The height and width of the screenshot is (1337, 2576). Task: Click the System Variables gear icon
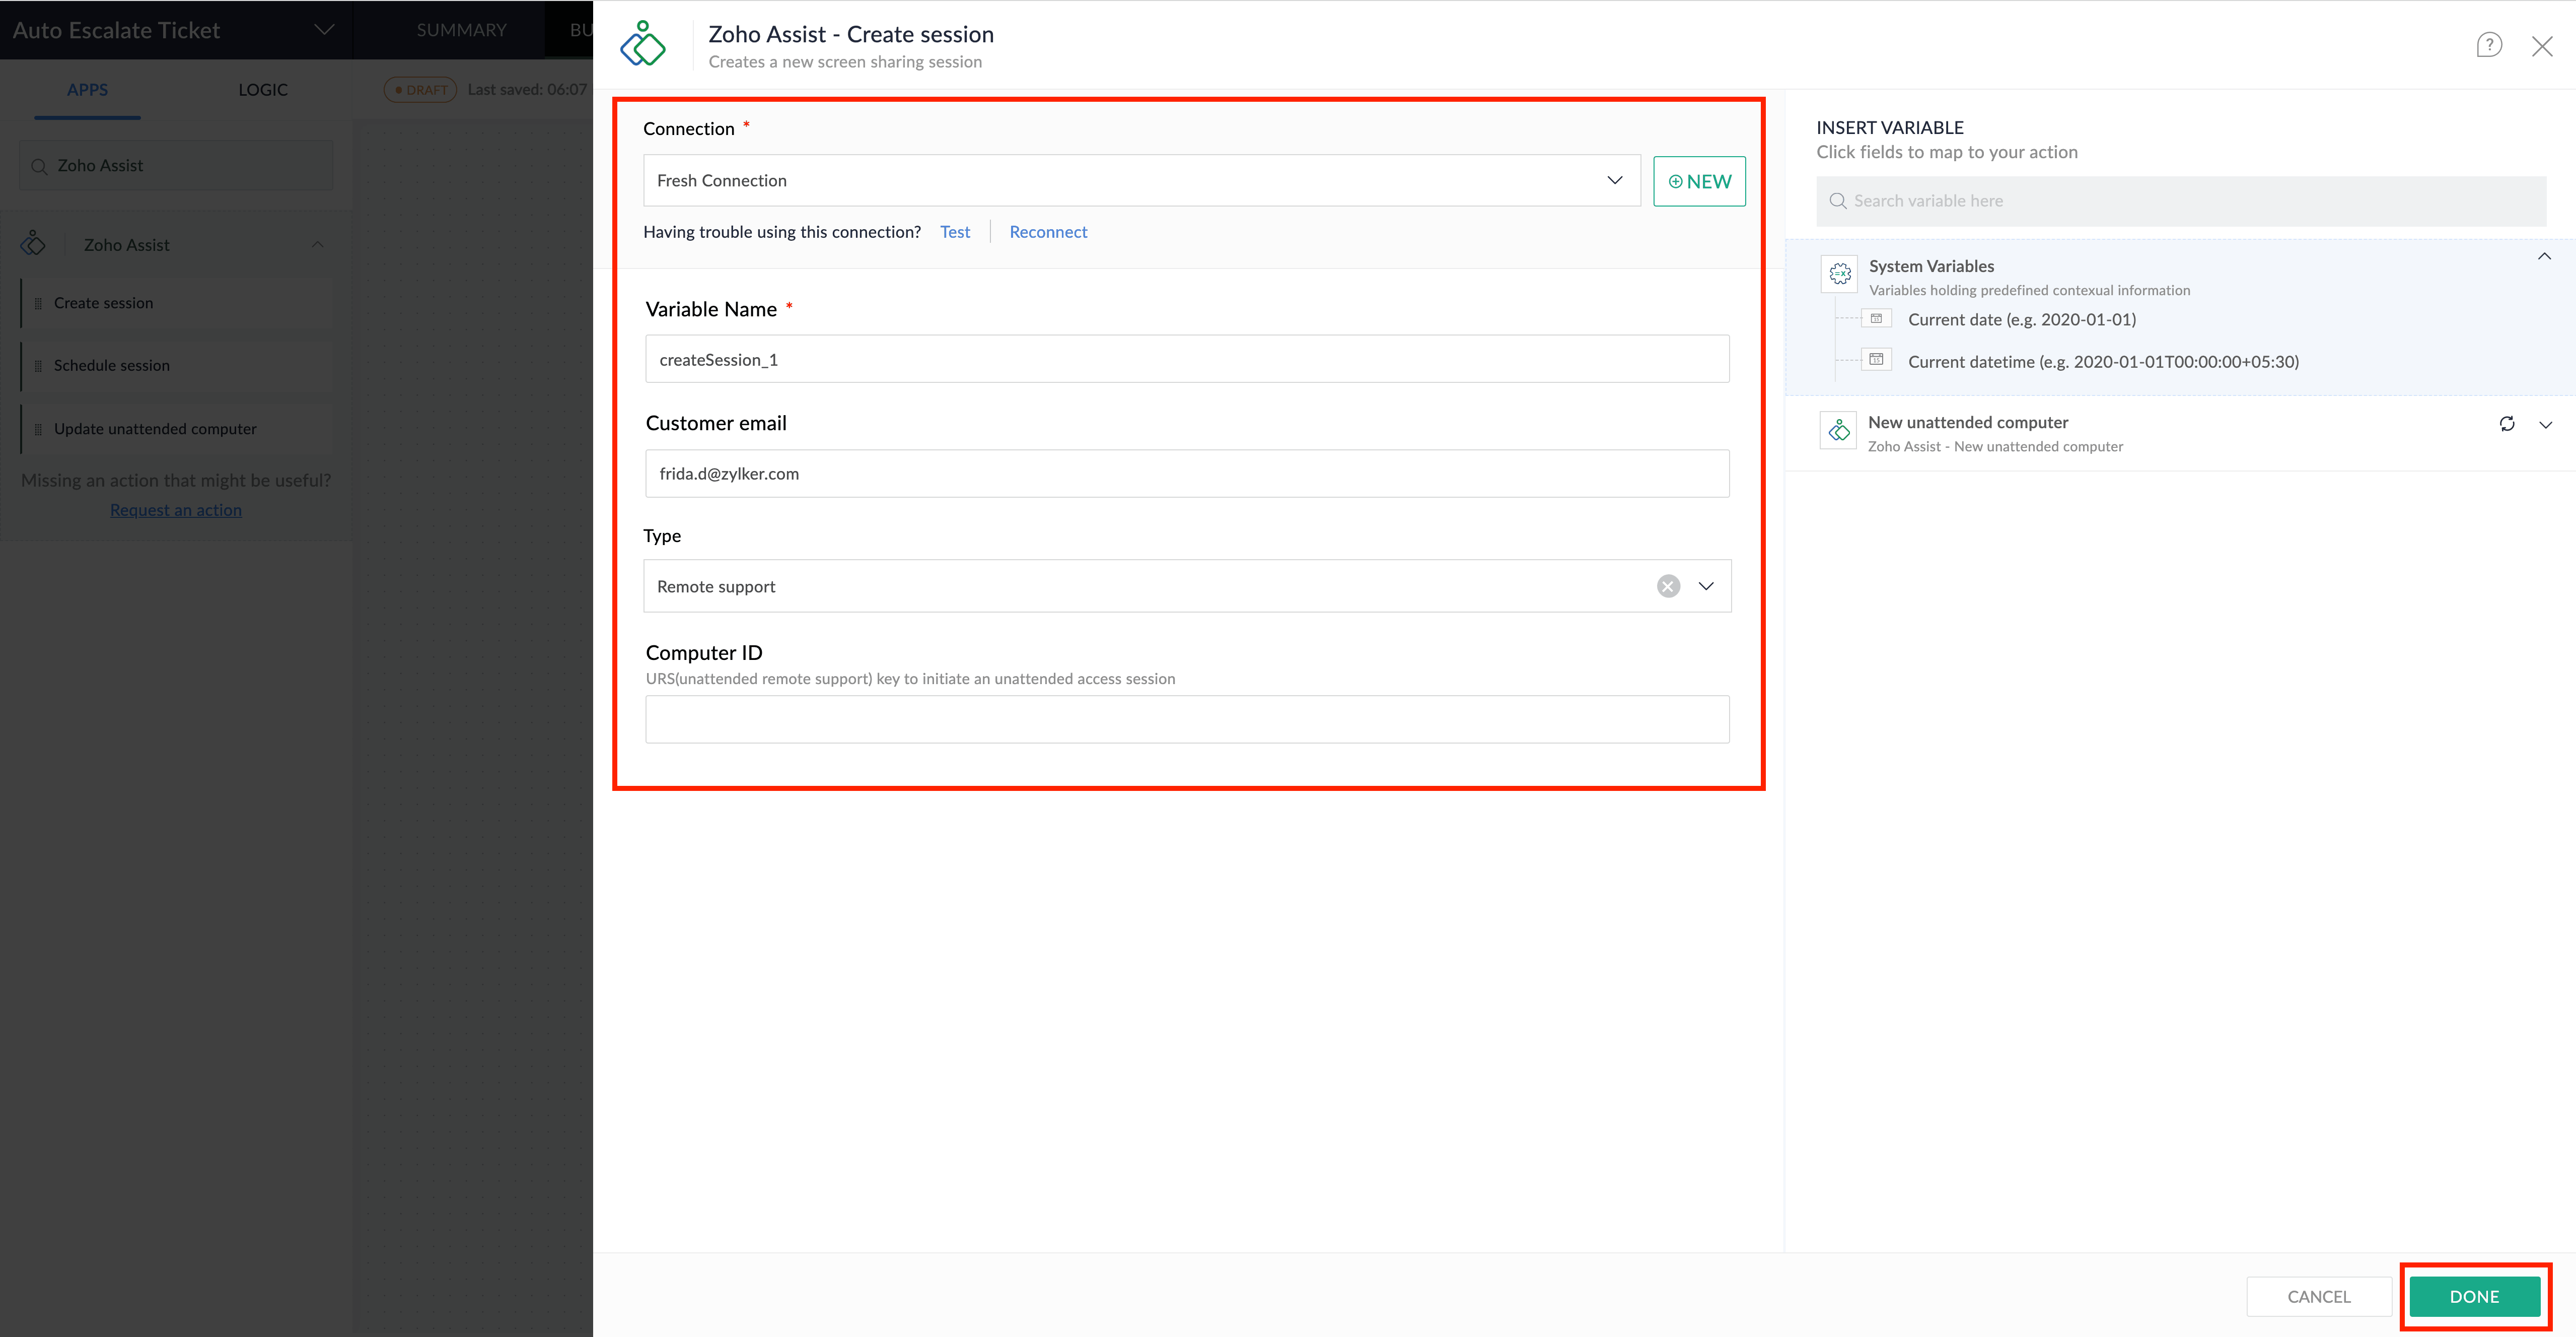(1839, 273)
